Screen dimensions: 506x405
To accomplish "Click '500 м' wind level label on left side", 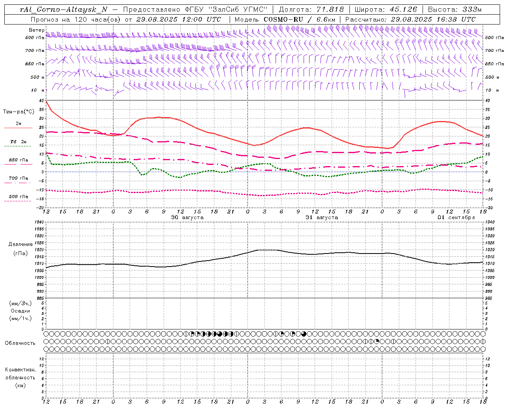I will (x=38, y=77).
